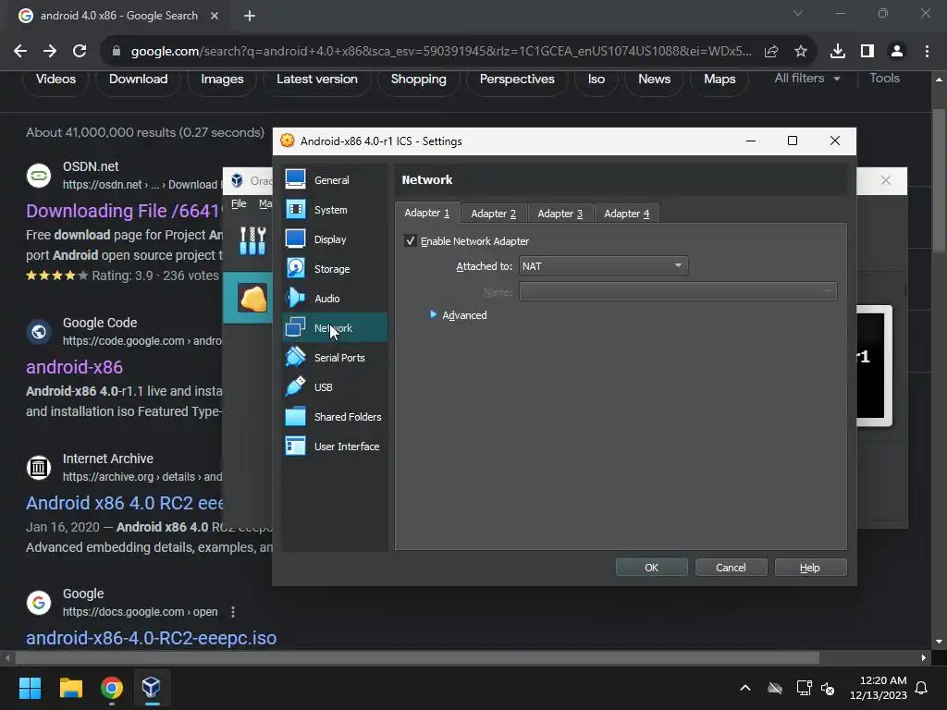Switch to Adapter 1 tab
Image resolution: width=947 pixels, height=710 pixels.
(x=427, y=214)
